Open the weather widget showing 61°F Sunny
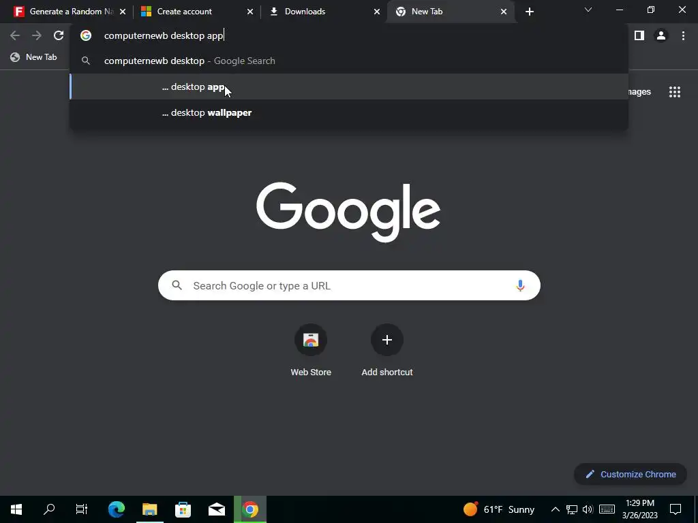 [498, 509]
